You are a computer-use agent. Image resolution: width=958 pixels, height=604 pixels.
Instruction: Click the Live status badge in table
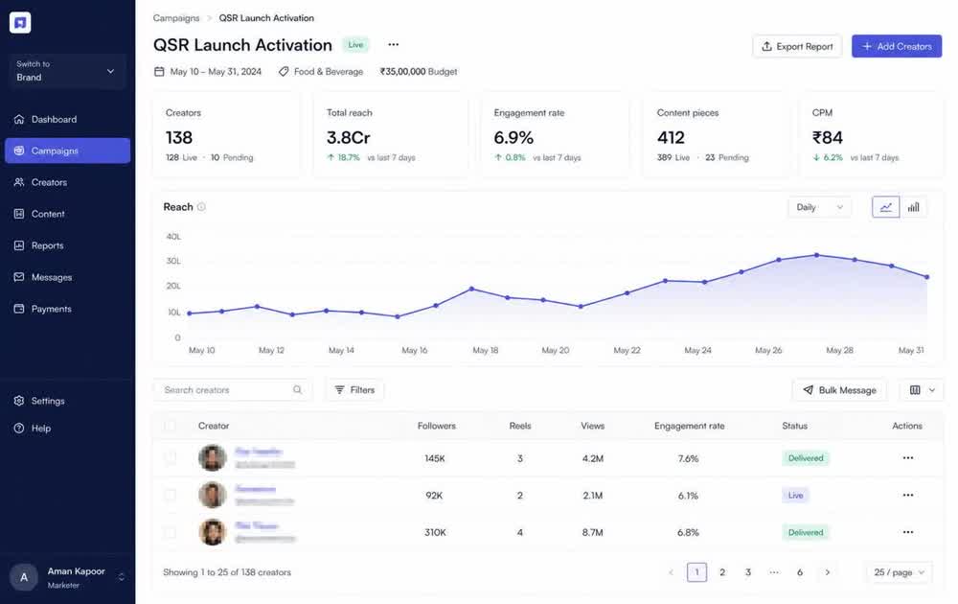pyautogui.click(x=795, y=495)
